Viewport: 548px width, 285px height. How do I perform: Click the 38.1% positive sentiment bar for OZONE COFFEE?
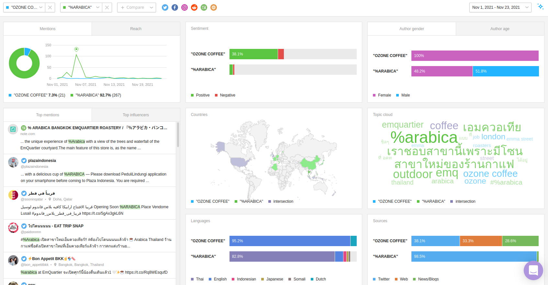254,54
